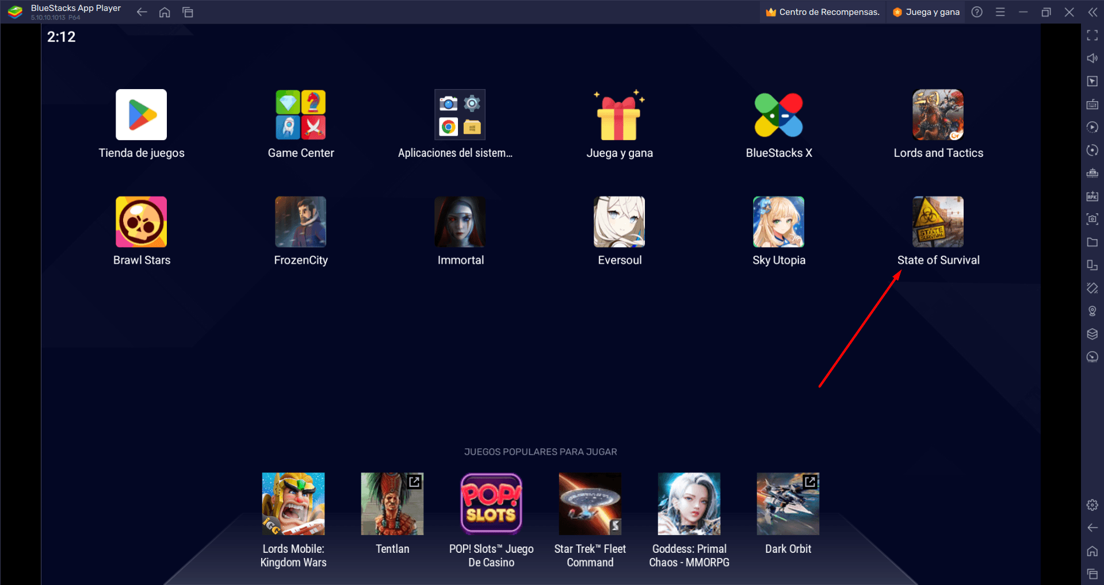Open the help question mark icon

977,12
